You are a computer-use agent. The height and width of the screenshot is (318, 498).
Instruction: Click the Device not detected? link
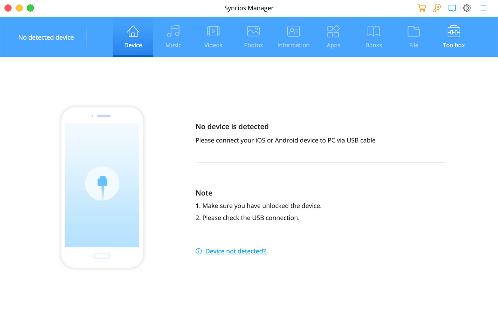pos(236,251)
